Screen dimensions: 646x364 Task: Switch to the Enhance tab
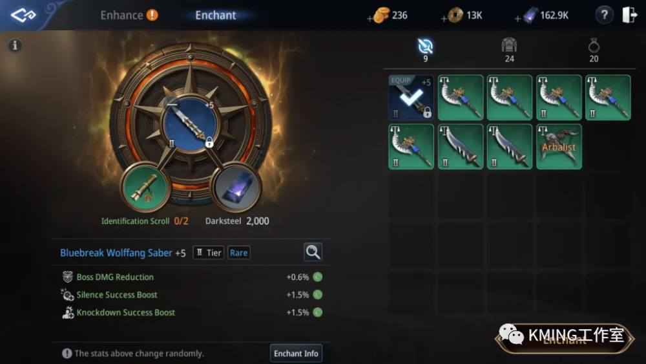tap(121, 16)
